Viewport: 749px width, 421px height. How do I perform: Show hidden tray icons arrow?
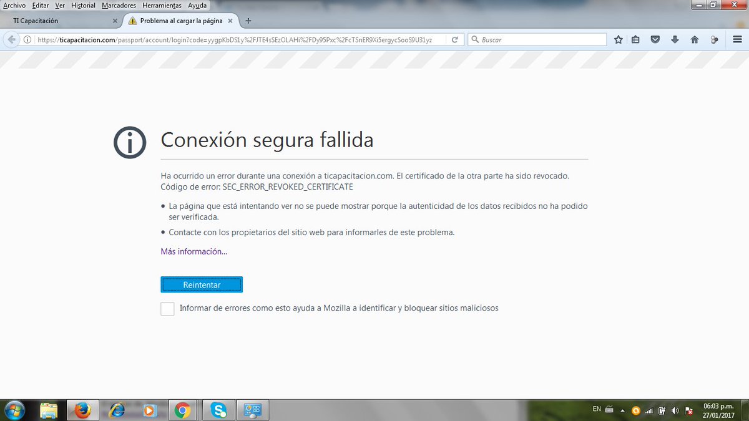[623, 410]
